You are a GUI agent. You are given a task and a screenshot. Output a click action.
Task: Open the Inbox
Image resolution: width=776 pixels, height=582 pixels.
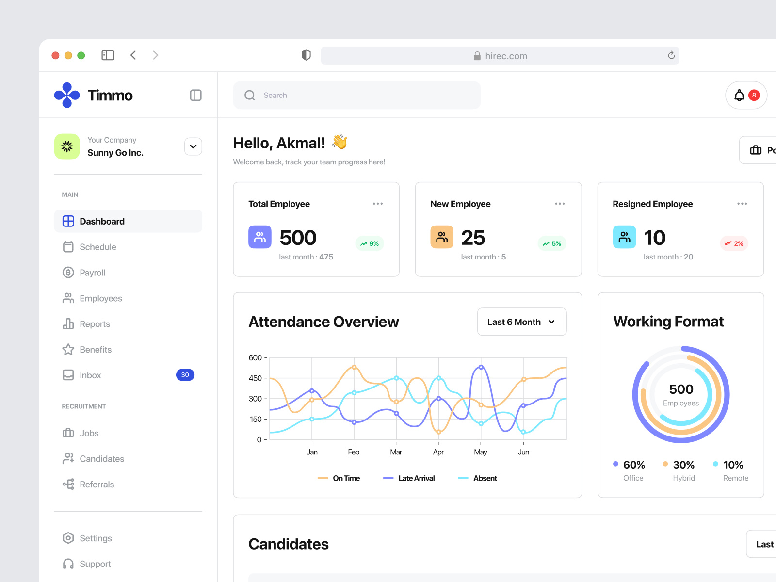pyautogui.click(x=128, y=375)
